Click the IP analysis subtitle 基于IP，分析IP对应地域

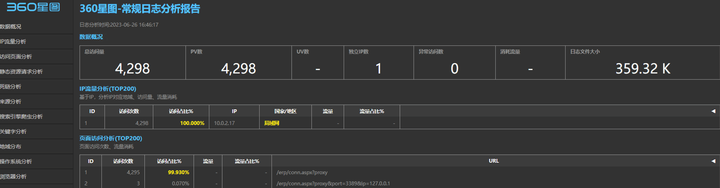[x=128, y=97]
